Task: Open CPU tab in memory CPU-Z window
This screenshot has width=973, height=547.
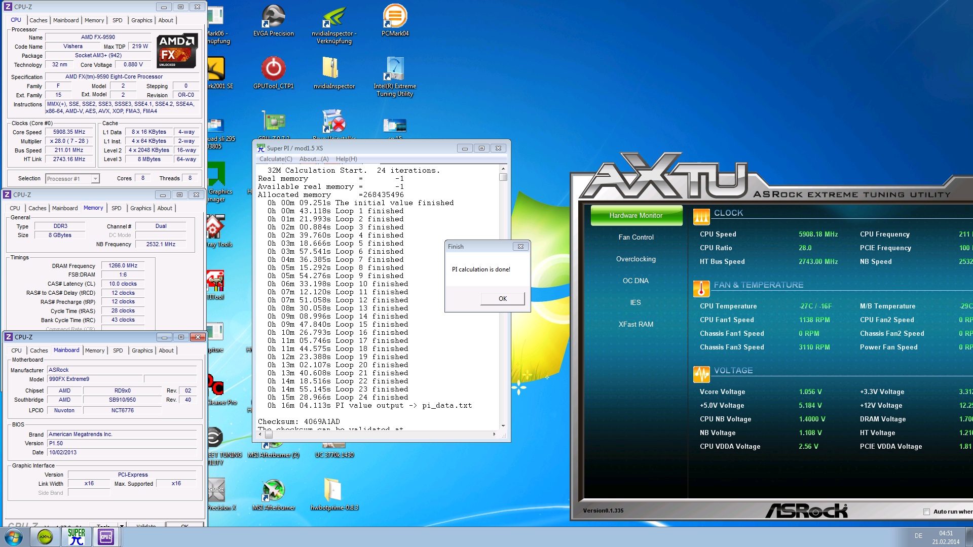Action: pos(15,208)
